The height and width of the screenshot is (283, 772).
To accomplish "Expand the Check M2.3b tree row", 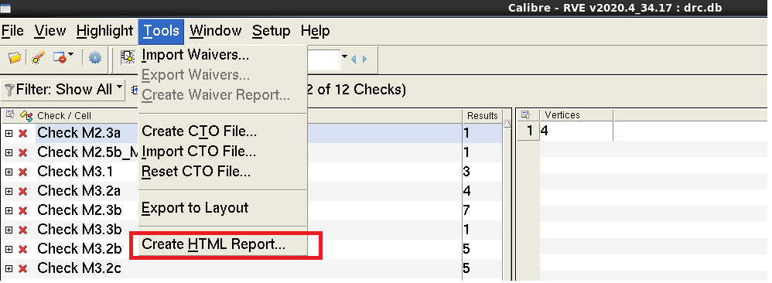I will (x=9, y=210).
